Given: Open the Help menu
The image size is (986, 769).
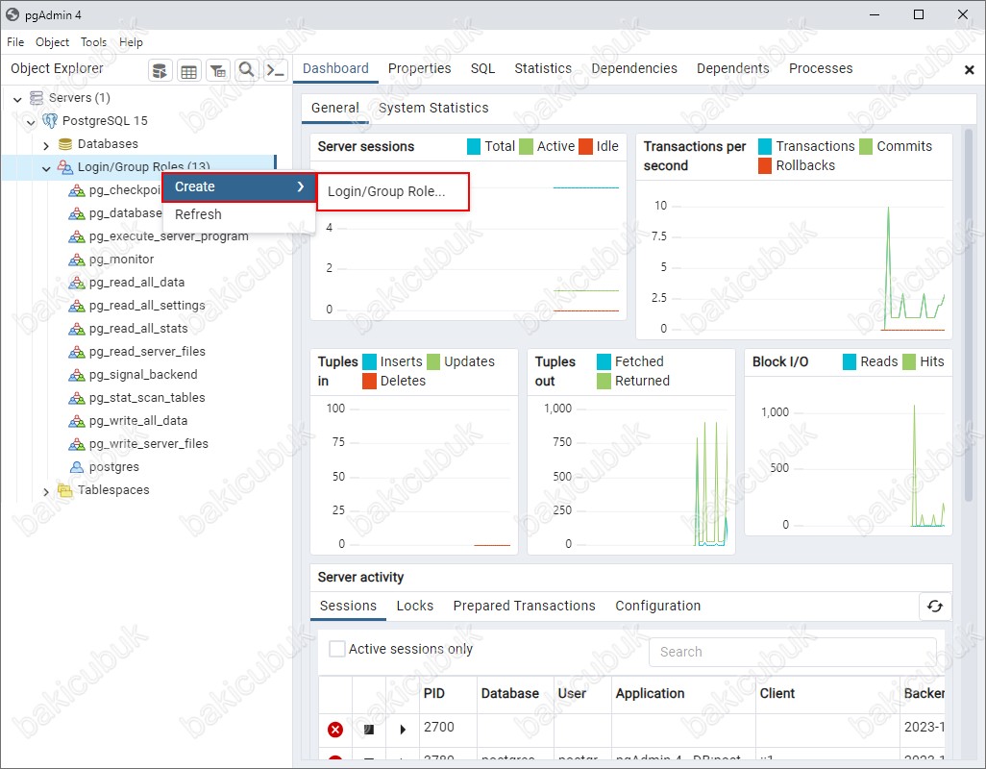Looking at the screenshot, I should pos(131,42).
